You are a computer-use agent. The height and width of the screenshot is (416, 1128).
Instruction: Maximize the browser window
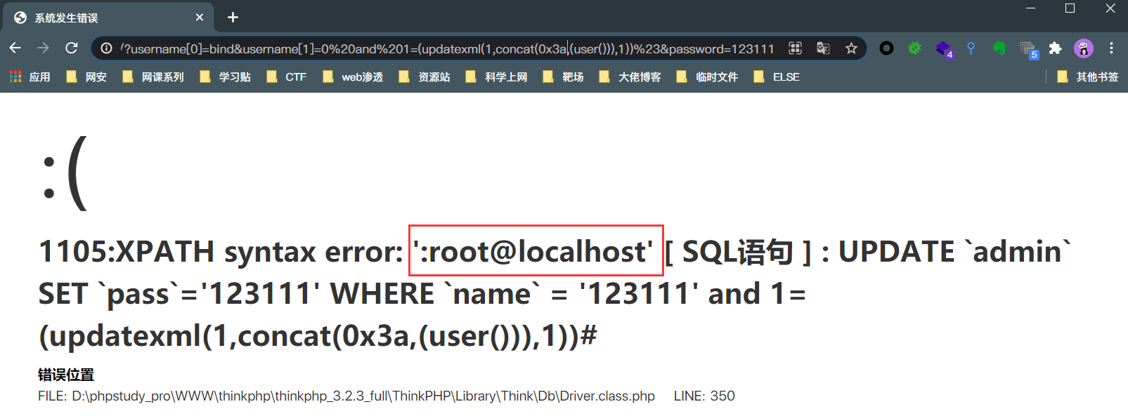pos(1070,8)
